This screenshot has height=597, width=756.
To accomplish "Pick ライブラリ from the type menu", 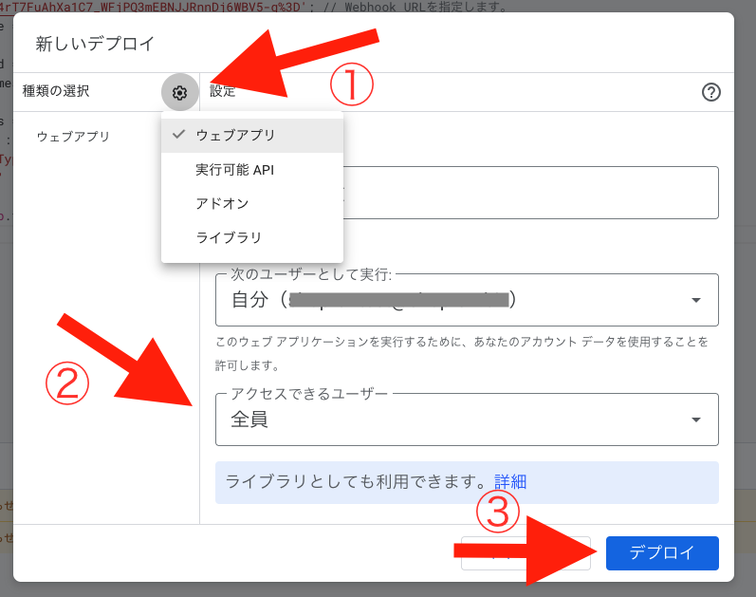I will (229, 237).
